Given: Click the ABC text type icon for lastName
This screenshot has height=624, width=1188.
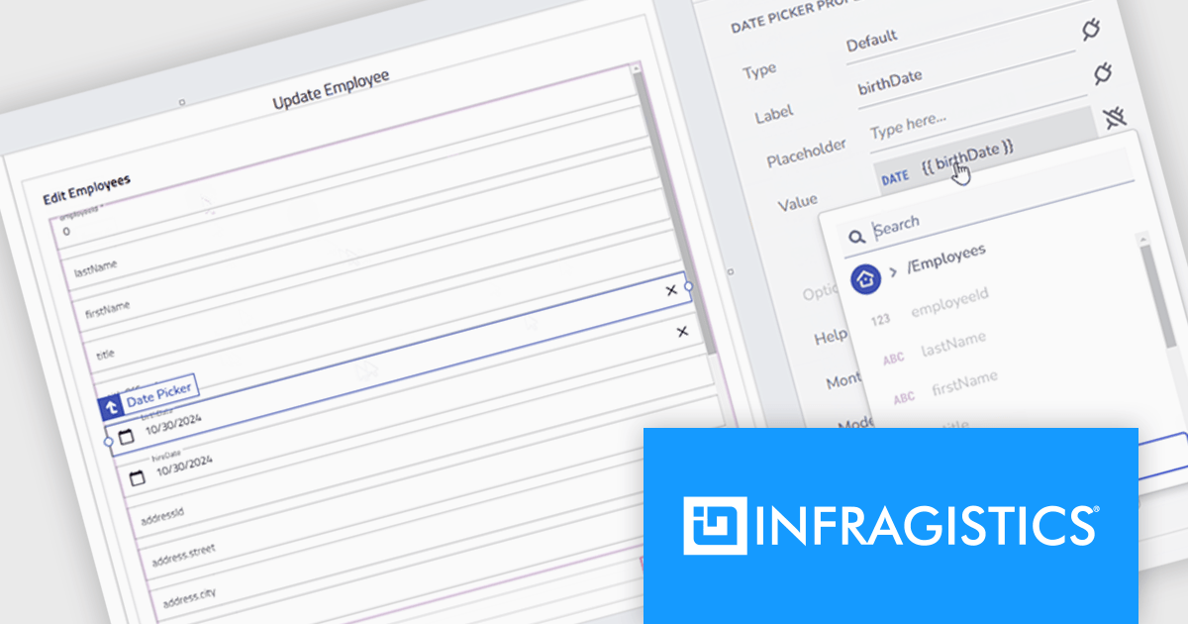Looking at the screenshot, I should click(893, 360).
